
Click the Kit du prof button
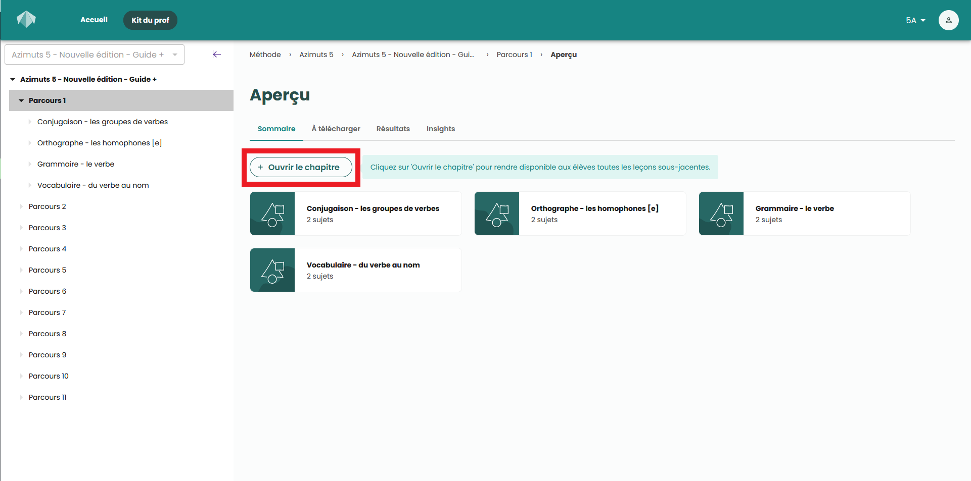point(150,20)
